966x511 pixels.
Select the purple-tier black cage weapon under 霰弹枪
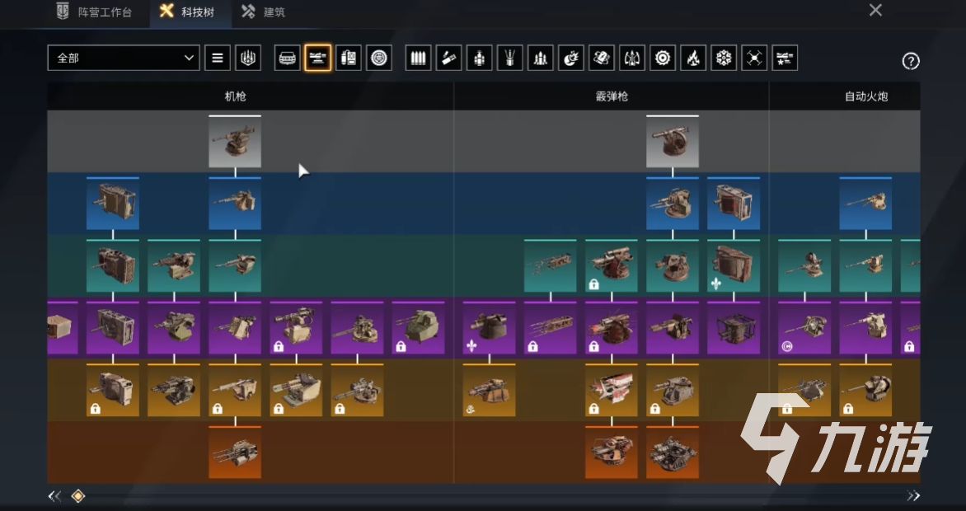coord(733,328)
